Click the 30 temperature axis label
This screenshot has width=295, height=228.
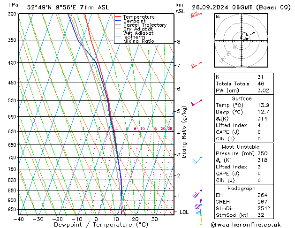(154, 219)
